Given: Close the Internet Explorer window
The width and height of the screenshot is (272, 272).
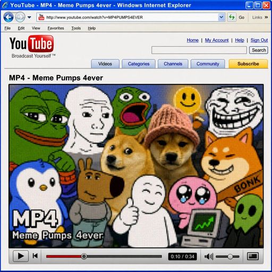Looking at the screenshot, I should click(x=266, y=5).
